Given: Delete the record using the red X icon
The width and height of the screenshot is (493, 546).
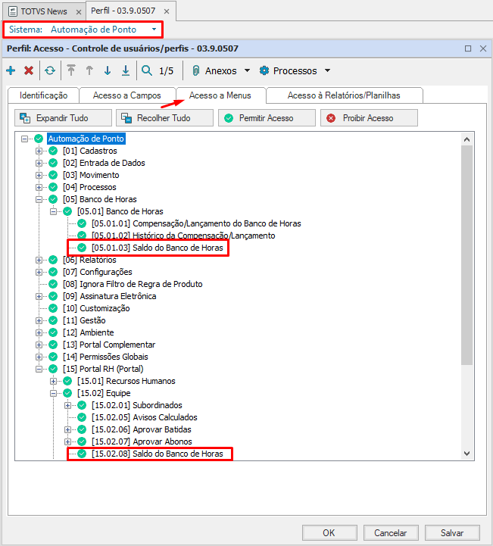Looking at the screenshot, I should (x=29, y=70).
